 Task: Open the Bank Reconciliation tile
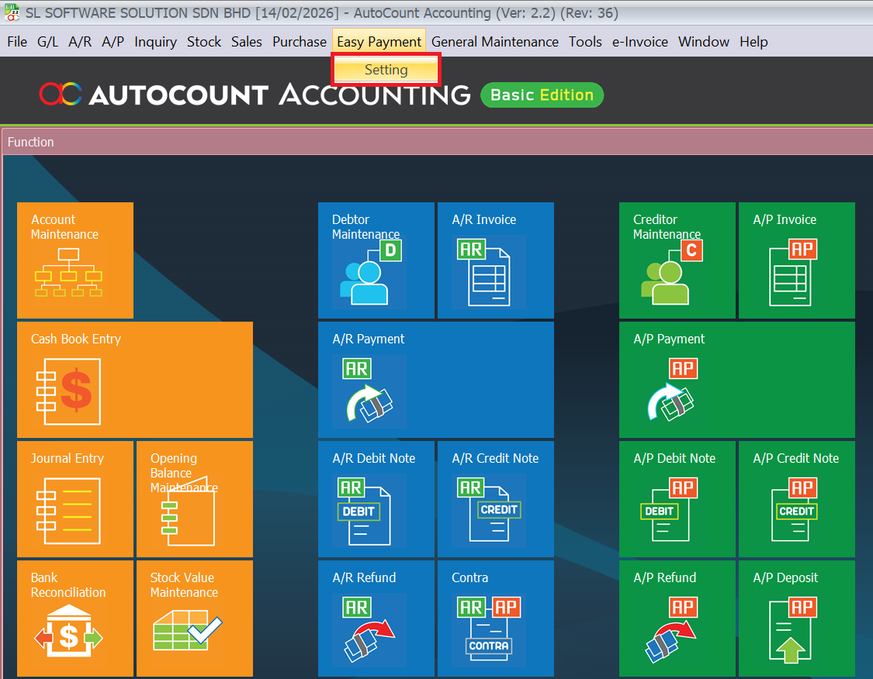point(75,619)
